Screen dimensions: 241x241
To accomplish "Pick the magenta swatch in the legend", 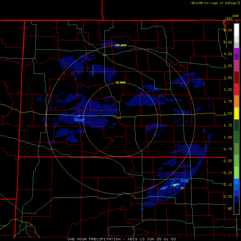I will pyautogui.click(x=236, y=51).
